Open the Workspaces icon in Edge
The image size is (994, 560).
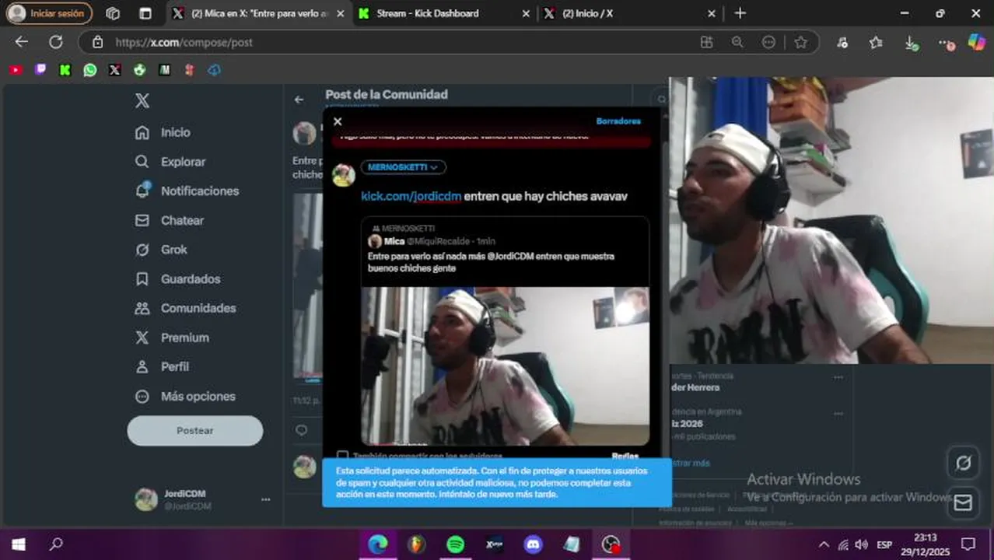click(113, 13)
